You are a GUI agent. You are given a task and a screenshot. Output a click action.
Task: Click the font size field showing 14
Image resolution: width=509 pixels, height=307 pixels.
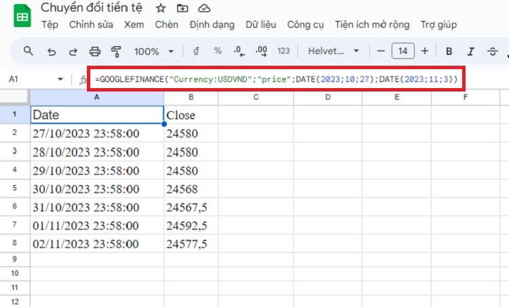pos(403,51)
